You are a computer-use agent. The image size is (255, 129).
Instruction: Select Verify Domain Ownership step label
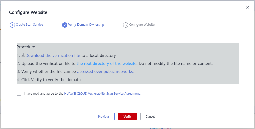(x=86, y=25)
